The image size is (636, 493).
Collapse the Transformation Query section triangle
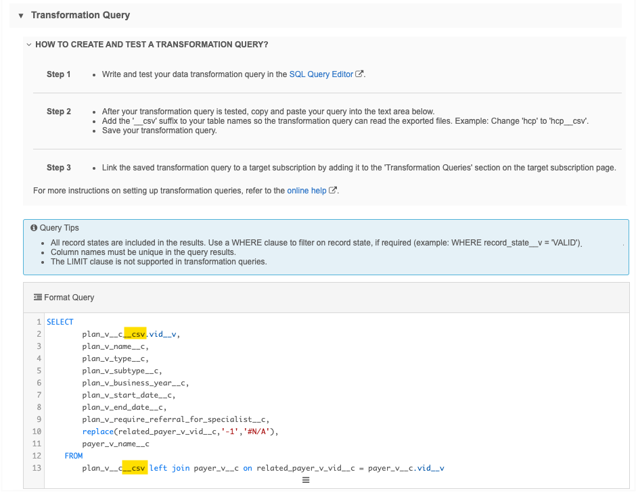pos(21,16)
